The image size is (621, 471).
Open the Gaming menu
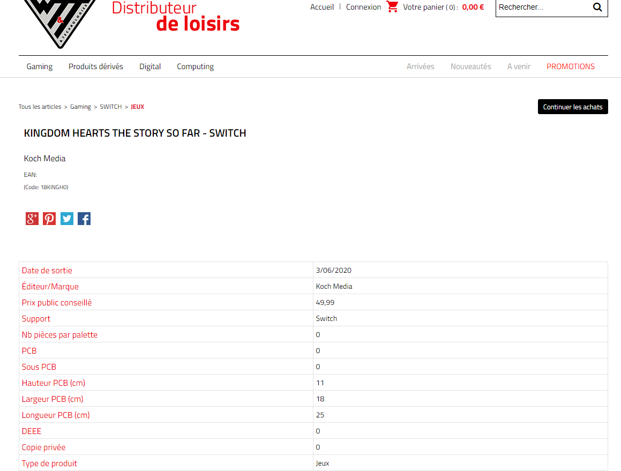tap(40, 66)
